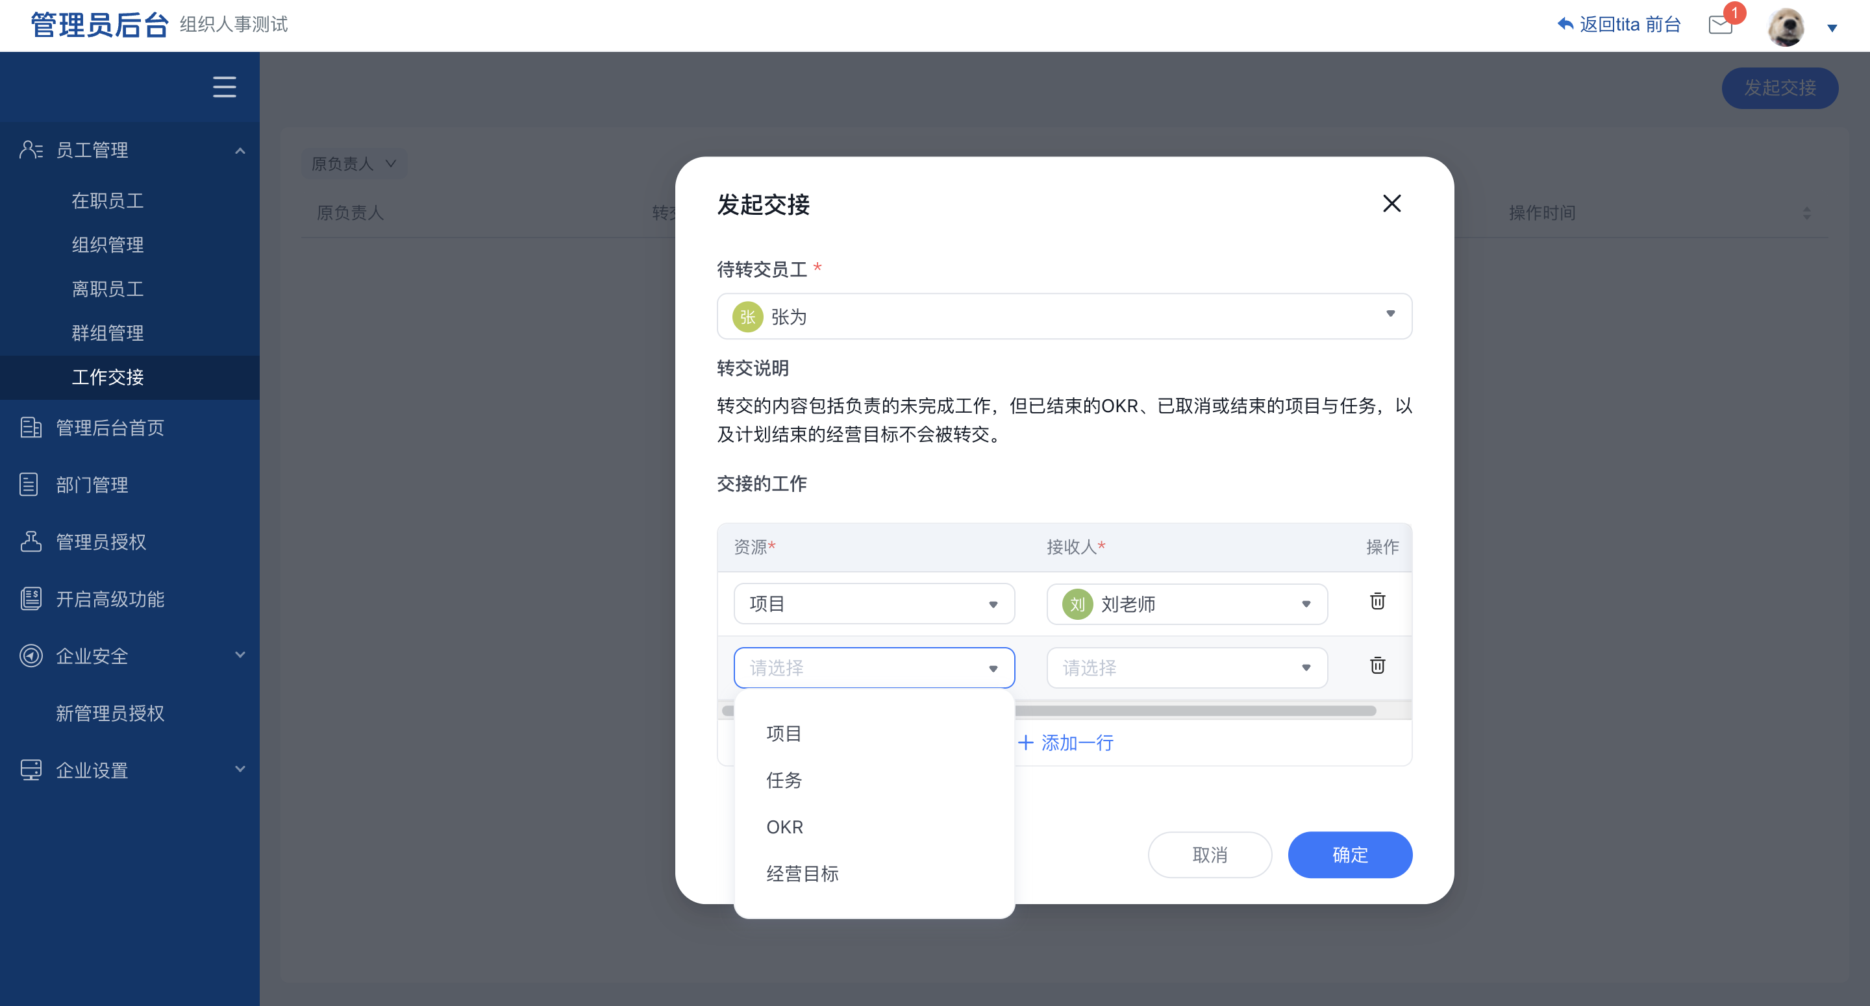Click the 企业设置 icon

click(31, 769)
